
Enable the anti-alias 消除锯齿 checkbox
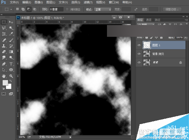click(67, 9)
